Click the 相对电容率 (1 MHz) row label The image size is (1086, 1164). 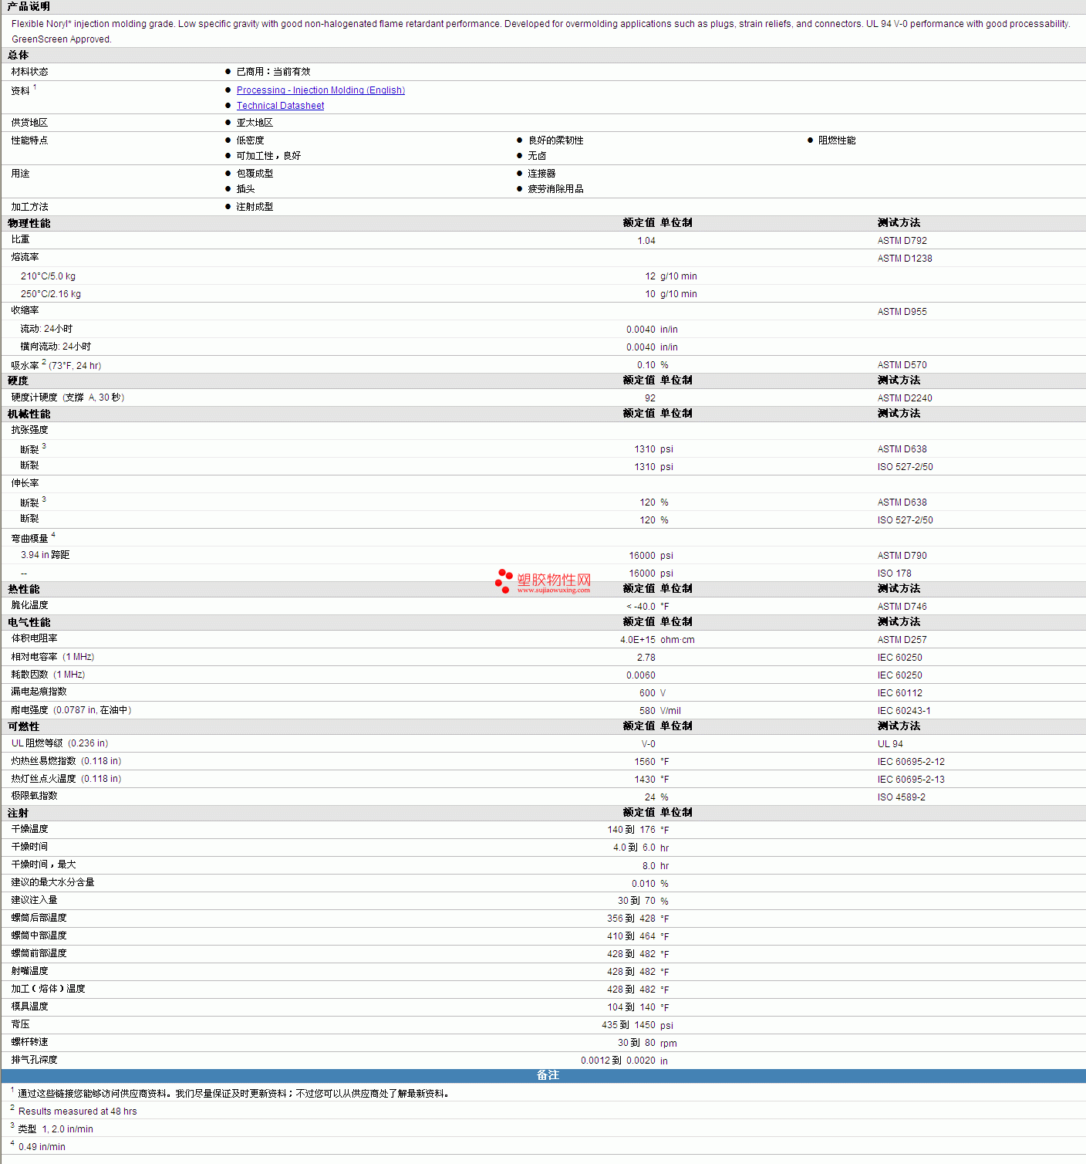point(52,657)
